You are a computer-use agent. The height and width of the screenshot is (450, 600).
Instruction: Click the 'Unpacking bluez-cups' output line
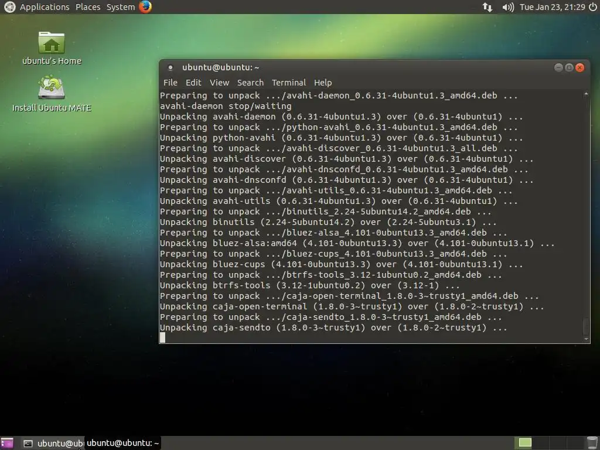(x=342, y=264)
